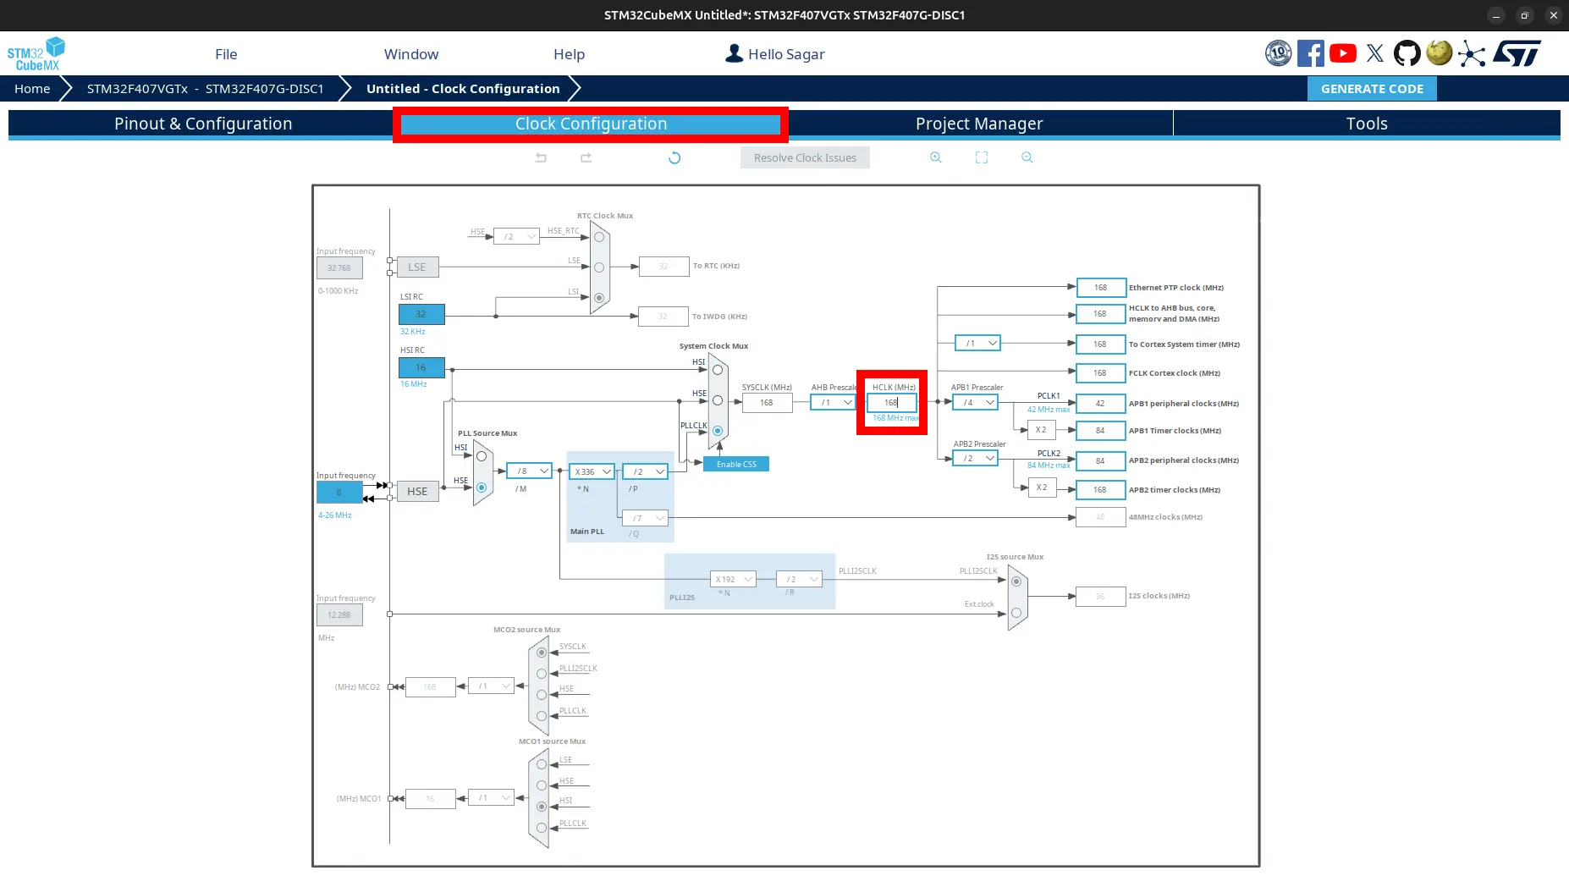Open the X (Twitter) icon link

coord(1374,53)
